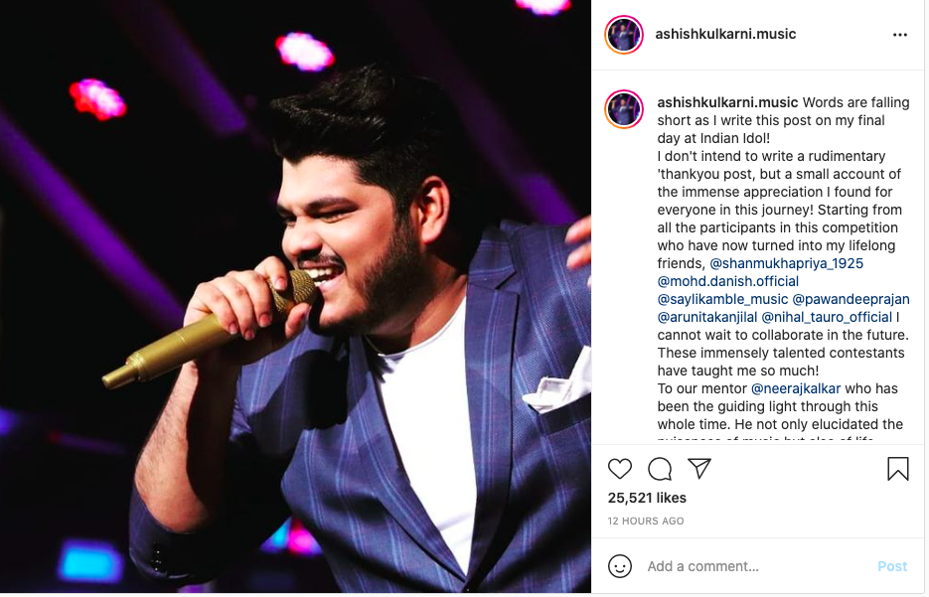
Task: Click the header profile avatar
Action: tap(624, 35)
